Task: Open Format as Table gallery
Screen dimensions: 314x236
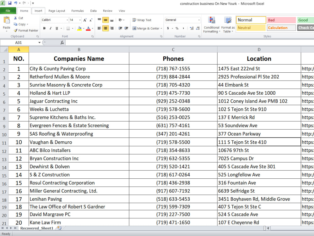Action: (228, 25)
